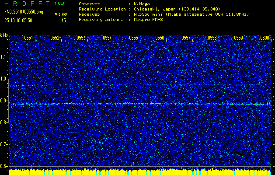Select the KN9_2510100550.png filename
This screenshot has height=175, width=275.
pyautogui.click(x=24, y=12)
